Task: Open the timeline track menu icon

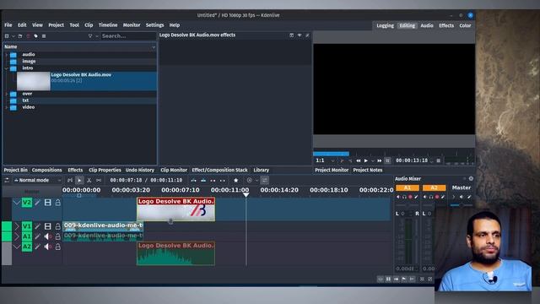Action: (7, 180)
